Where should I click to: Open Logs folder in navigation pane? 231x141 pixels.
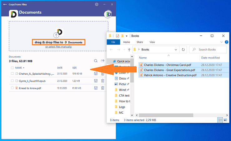click(x=120, y=107)
